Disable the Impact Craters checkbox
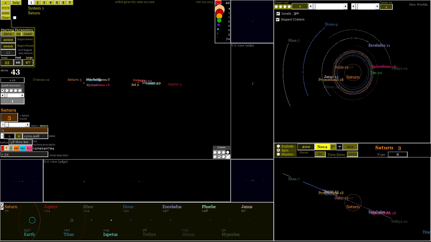Viewport: 431px width, 242px height. pyautogui.click(x=278, y=19)
